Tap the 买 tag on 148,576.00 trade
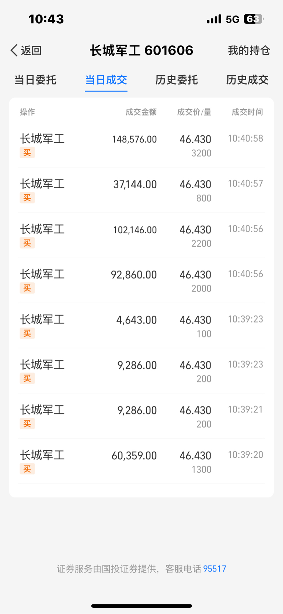283x614 pixels. (27, 152)
